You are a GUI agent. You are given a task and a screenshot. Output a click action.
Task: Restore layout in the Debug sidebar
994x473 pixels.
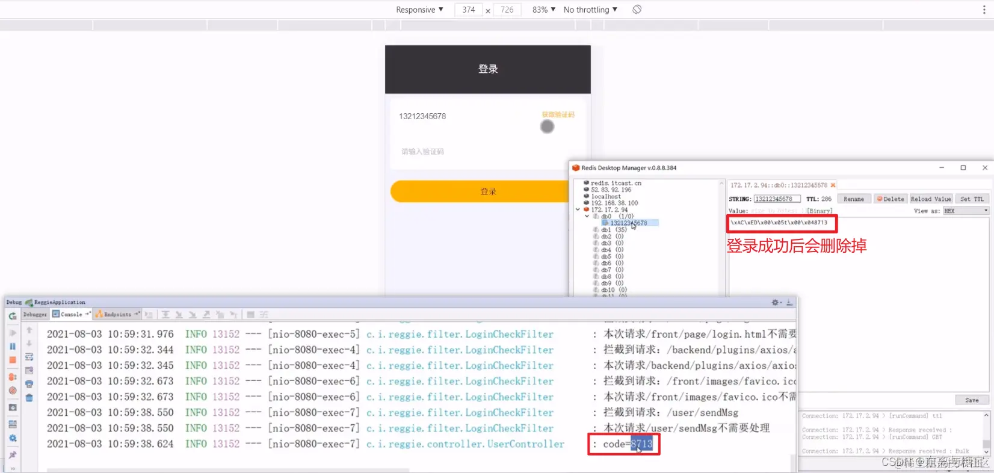point(12,424)
